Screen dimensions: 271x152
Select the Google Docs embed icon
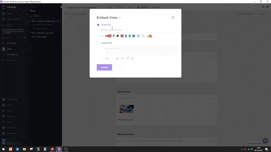click(126, 36)
